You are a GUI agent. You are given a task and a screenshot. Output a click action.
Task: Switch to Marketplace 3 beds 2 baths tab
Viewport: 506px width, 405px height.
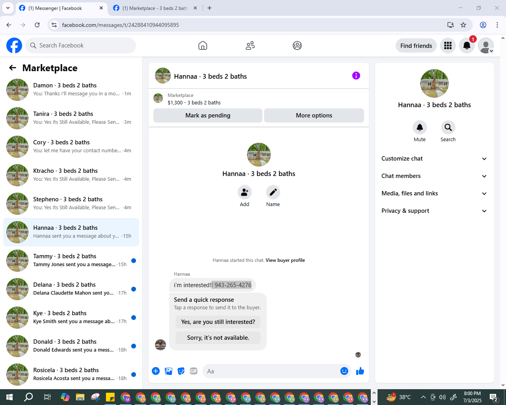pos(155,8)
